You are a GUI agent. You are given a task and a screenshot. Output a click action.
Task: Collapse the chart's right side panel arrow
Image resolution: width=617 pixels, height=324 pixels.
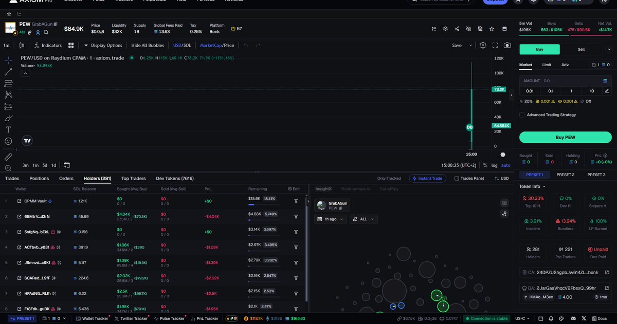click(x=511, y=96)
